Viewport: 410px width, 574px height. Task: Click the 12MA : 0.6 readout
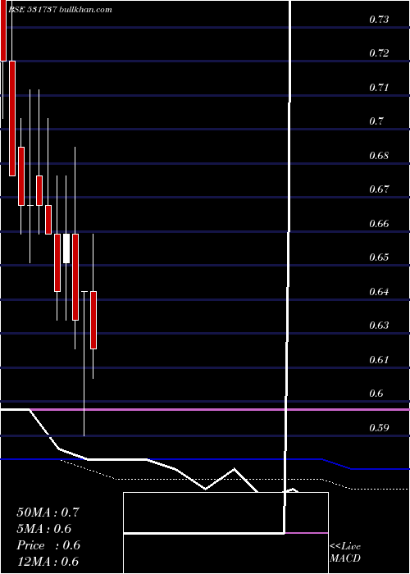click(x=48, y=562)
